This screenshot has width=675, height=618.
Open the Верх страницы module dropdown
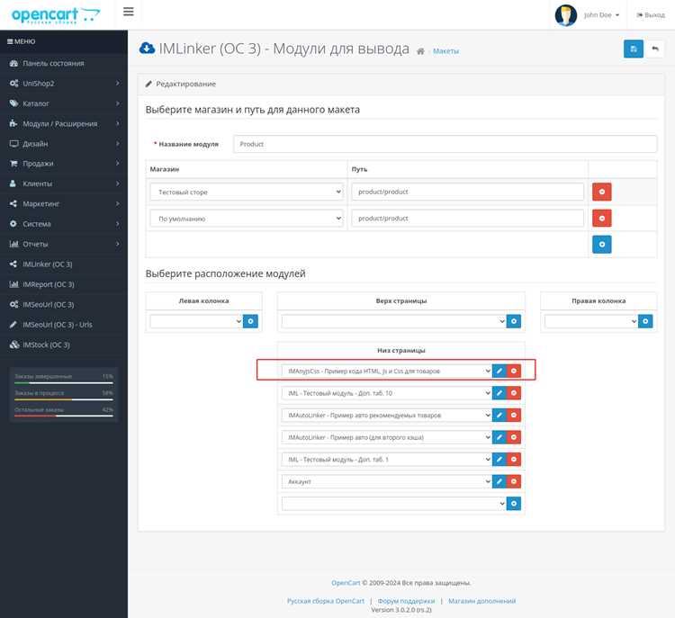coord(394,321)
